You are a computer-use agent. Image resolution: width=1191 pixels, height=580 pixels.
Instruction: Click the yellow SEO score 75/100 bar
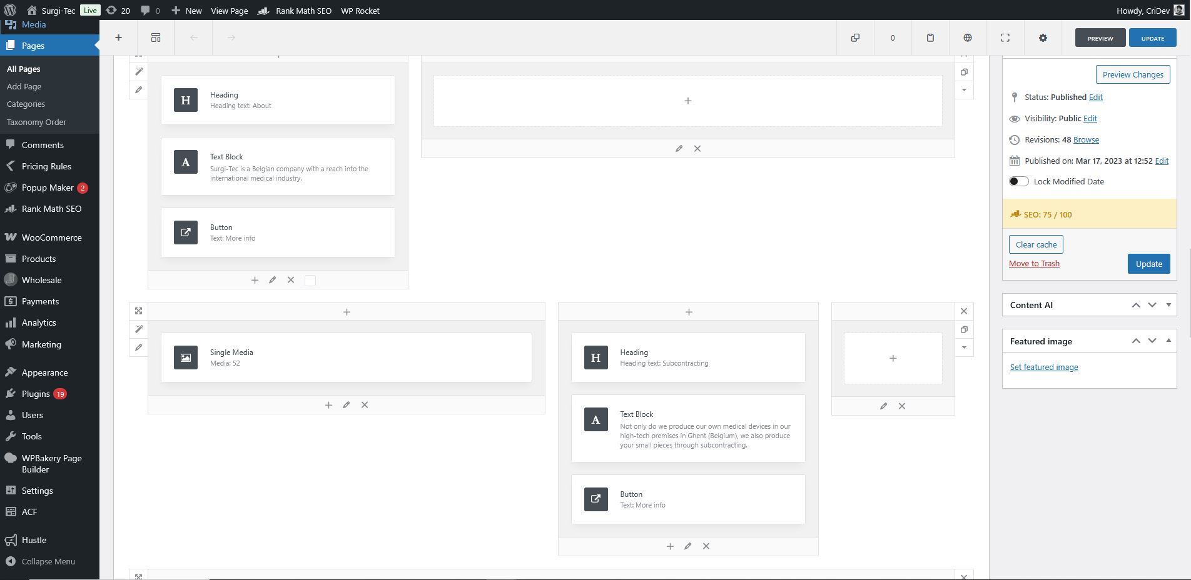[x=1089, y=214]
